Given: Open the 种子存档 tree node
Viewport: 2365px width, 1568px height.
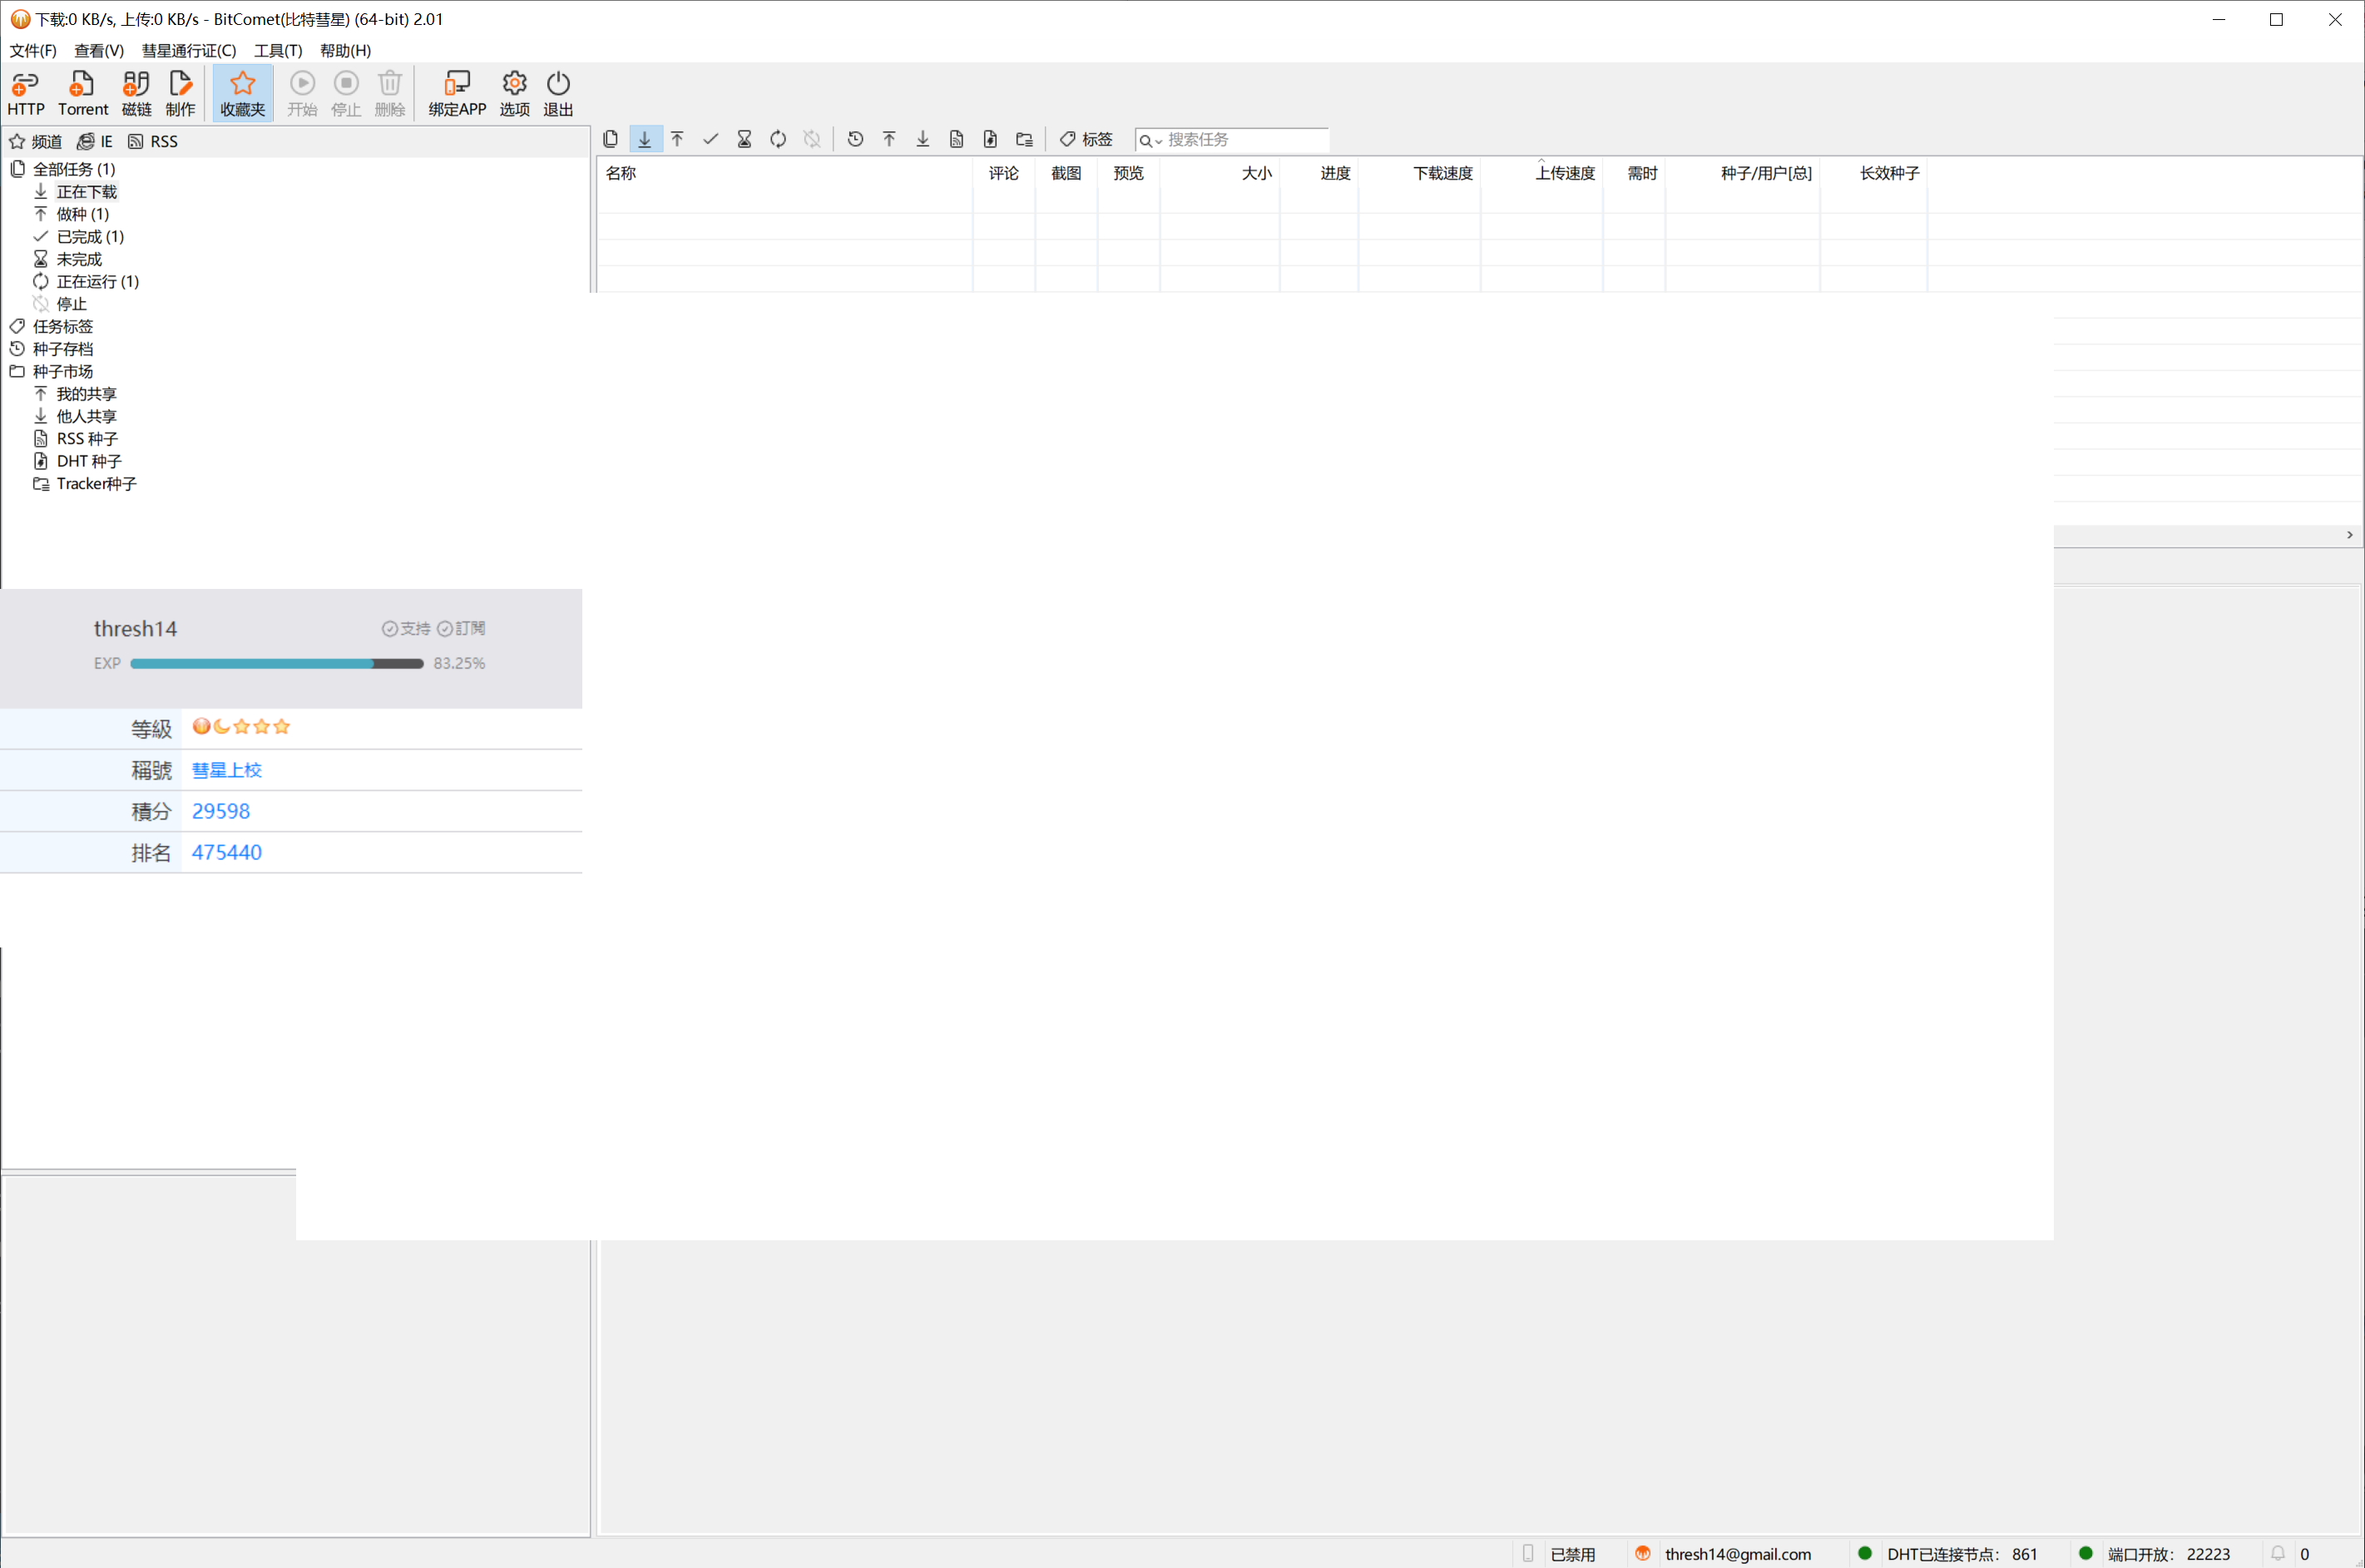Looking at the screenshot, I should [x=62, y=349].
